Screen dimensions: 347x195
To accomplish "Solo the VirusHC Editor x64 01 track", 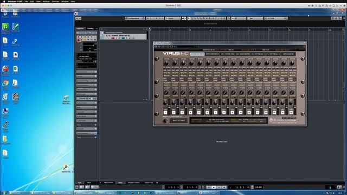I will pos(109,35).
